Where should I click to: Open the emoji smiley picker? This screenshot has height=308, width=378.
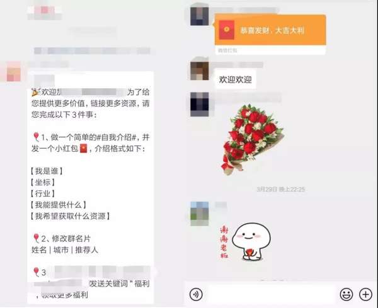click(346, 294)
